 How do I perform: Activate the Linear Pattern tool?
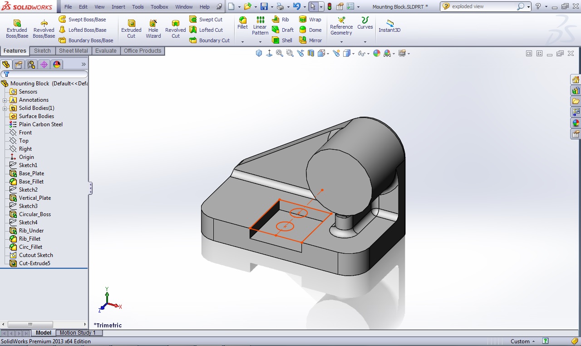pyautogui.click(x=260, y=26)
